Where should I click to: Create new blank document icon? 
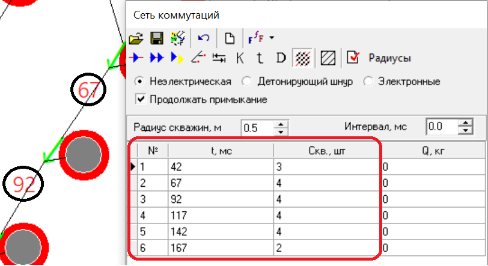point(230,38)
